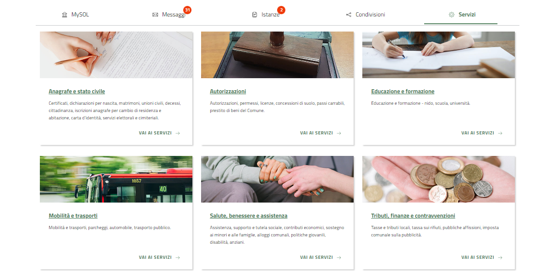The height and width of the screenshot is (278, 557).
Task: Click the Servizi gear icon
Action: [452, 15]
